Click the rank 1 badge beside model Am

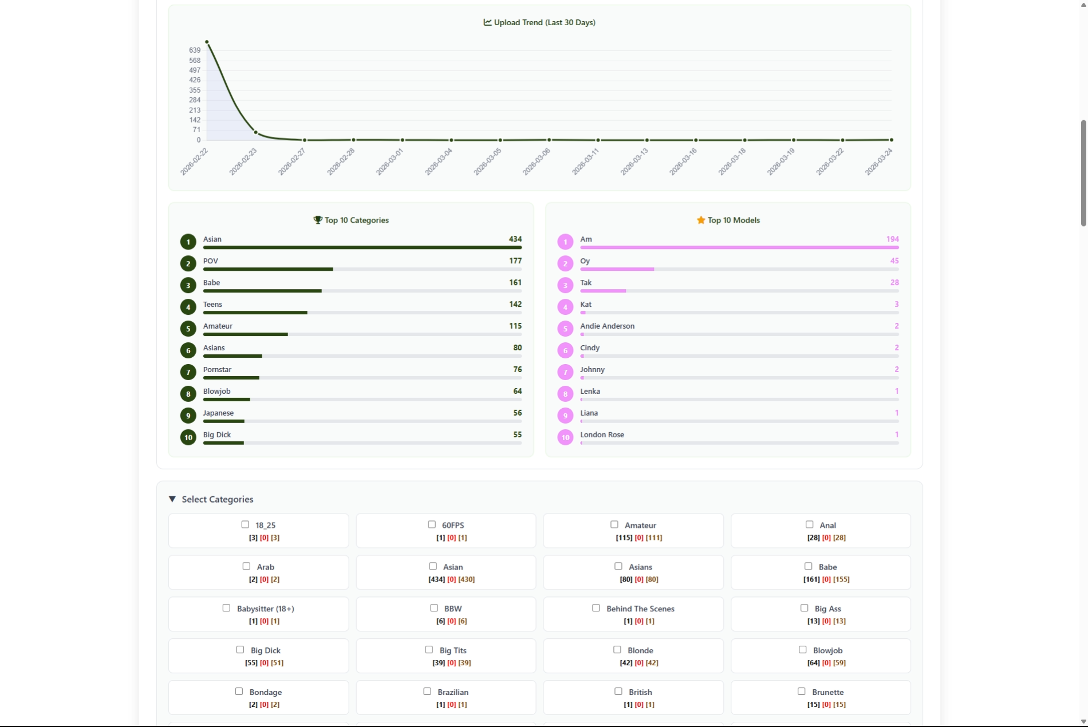pos(565,242)
